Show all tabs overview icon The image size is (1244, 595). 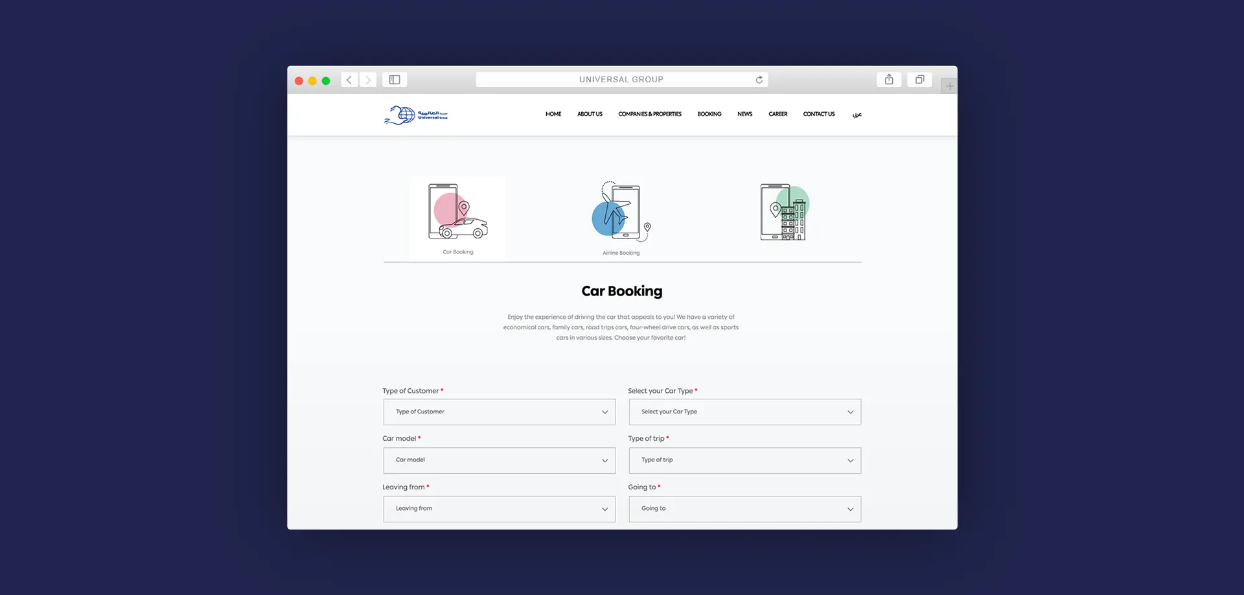(x=919, y=80)
